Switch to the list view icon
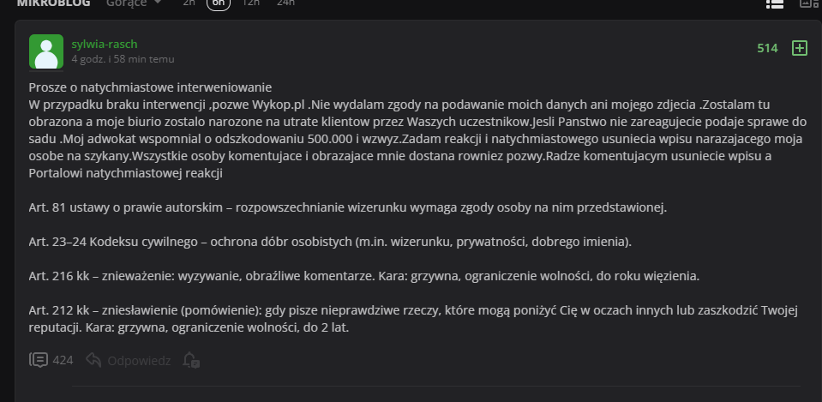The image size is (822, 402). coord(775,3)
